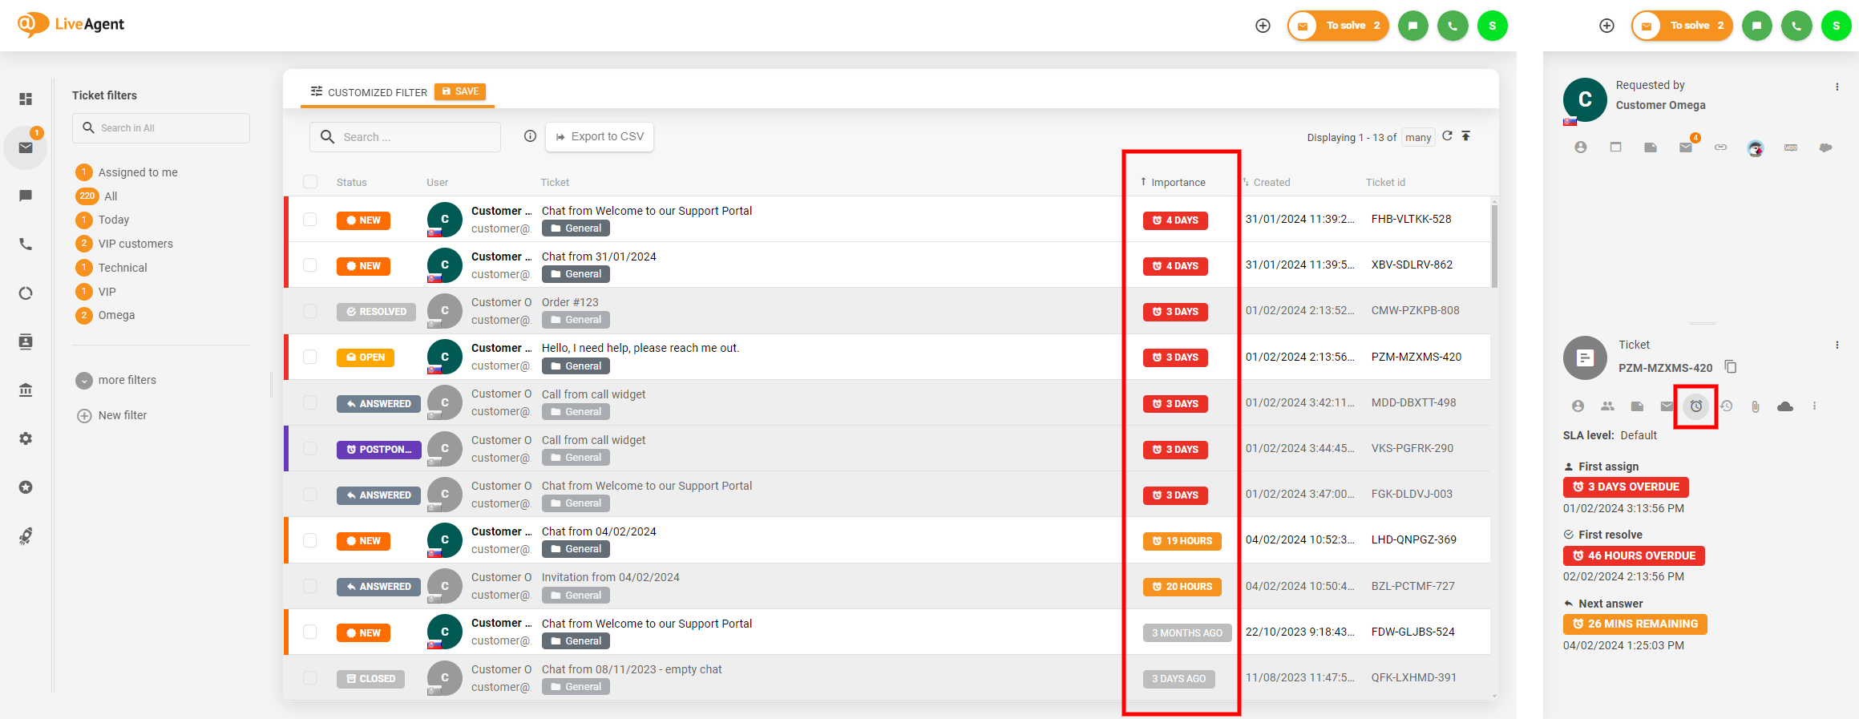Switch to the Customized Filter tab
The image size is (1859, 719).
click(x=370, y=92)
